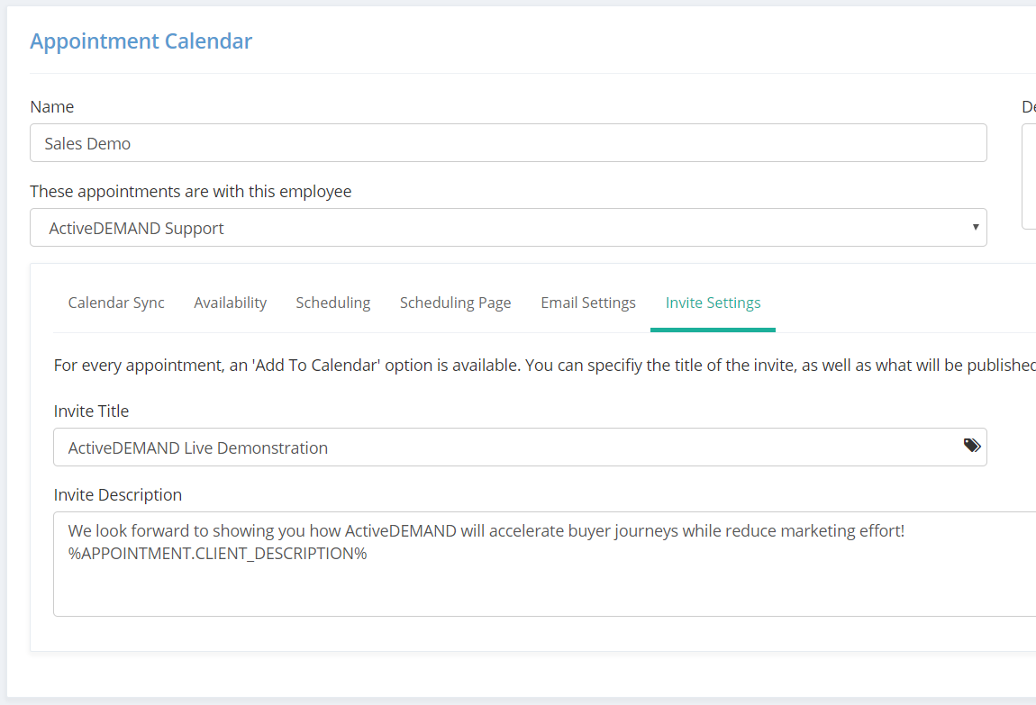Select the Invite Settings tab
This screenshot has height=705, width=1036.
tap(713, 303)
